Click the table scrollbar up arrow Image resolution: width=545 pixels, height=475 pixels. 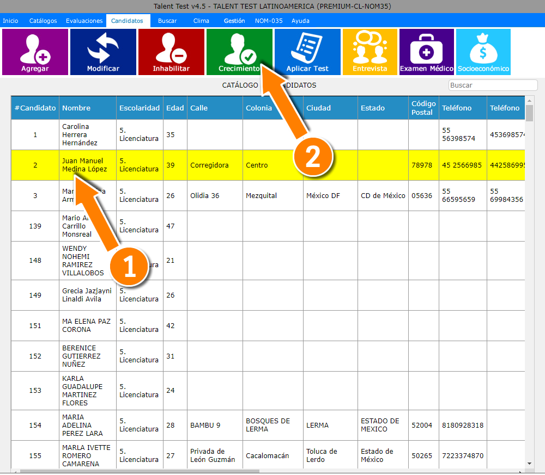click(x=529, y=101)
